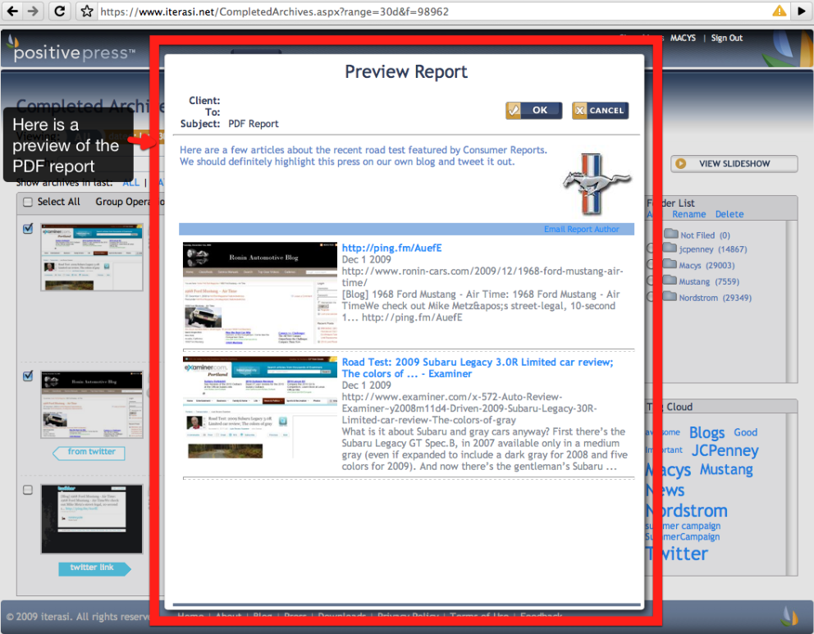Click the Sign Out link
The width and height of the screenshot is (814, 634).
[726, 38]
